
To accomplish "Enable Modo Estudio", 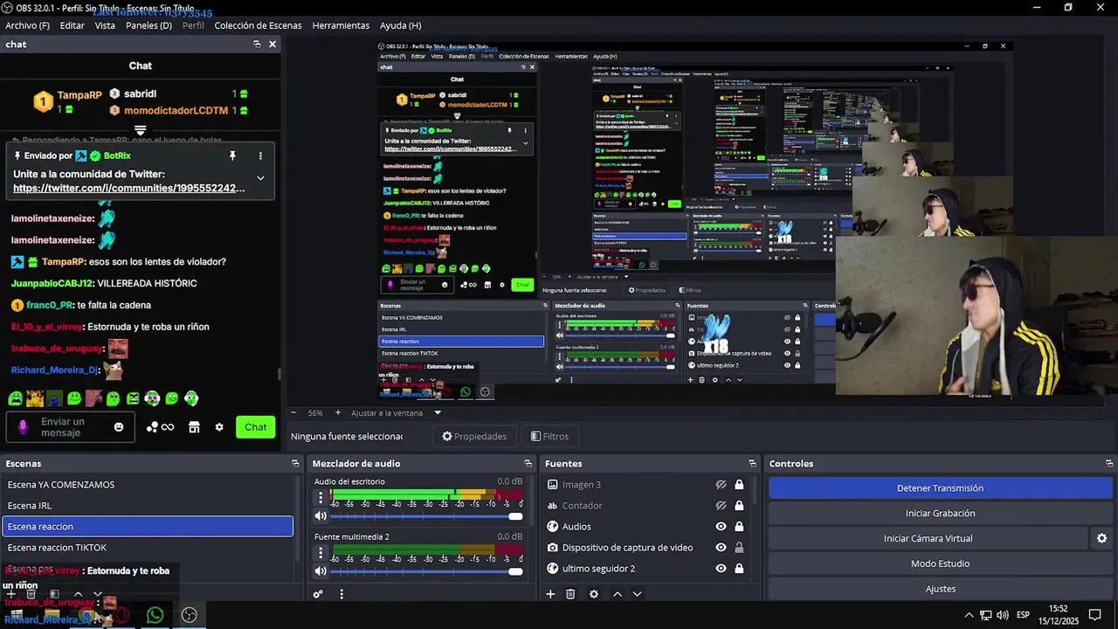I will click(x=940, y=563).
